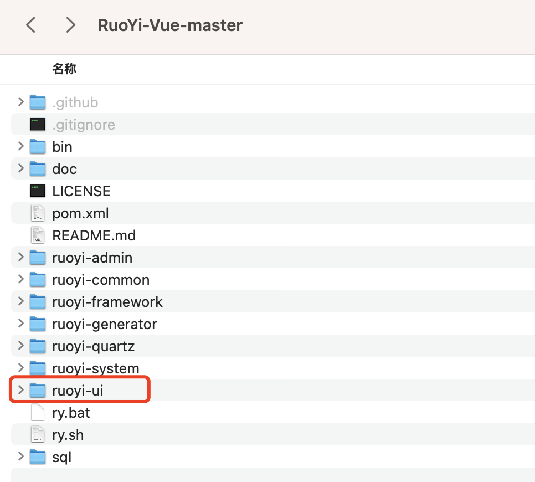The width and height of the screenshot is (535, 482).
Task: Click the Finder back arrow
Action: tap(31, 25)
